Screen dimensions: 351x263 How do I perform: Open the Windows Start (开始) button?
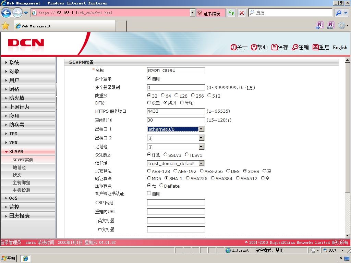(8, 259)
